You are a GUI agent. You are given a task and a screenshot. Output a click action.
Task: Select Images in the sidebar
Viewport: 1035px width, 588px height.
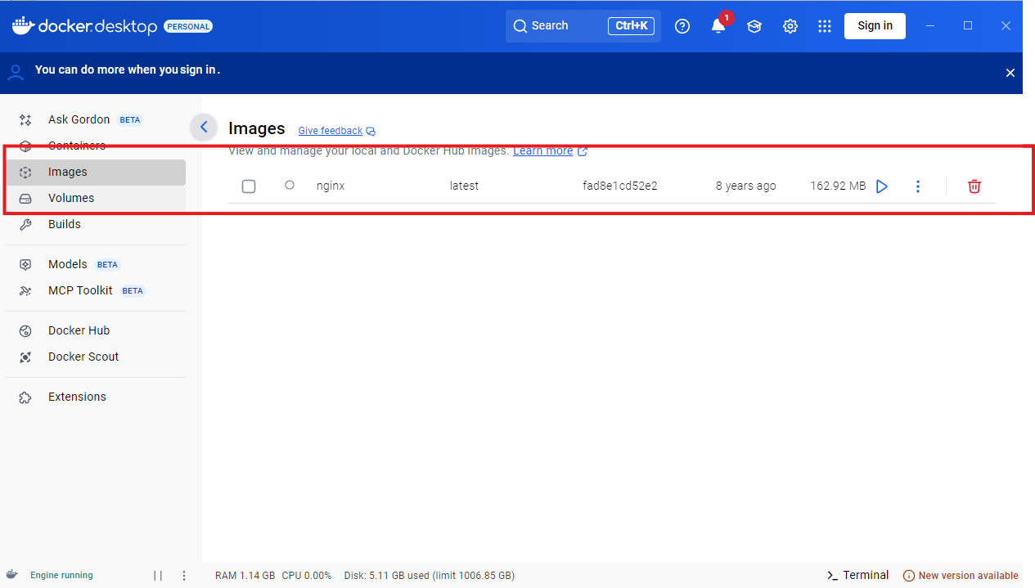coord(96,172)
